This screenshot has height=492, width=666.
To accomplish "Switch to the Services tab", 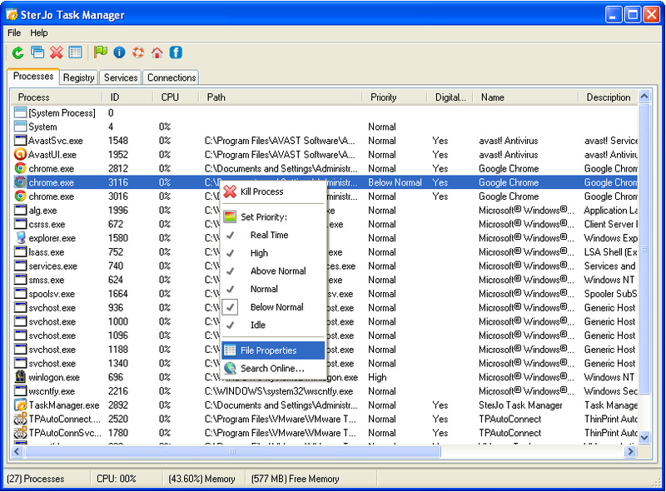I will point(121,77).
